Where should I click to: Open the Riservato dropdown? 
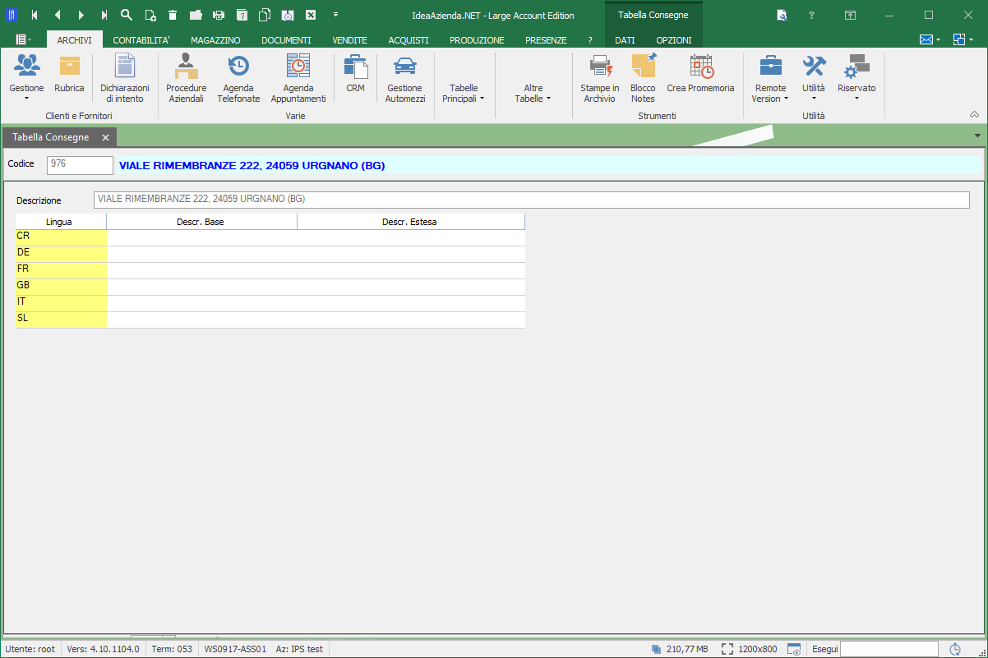pyautogui.click(x=856, y=79)
